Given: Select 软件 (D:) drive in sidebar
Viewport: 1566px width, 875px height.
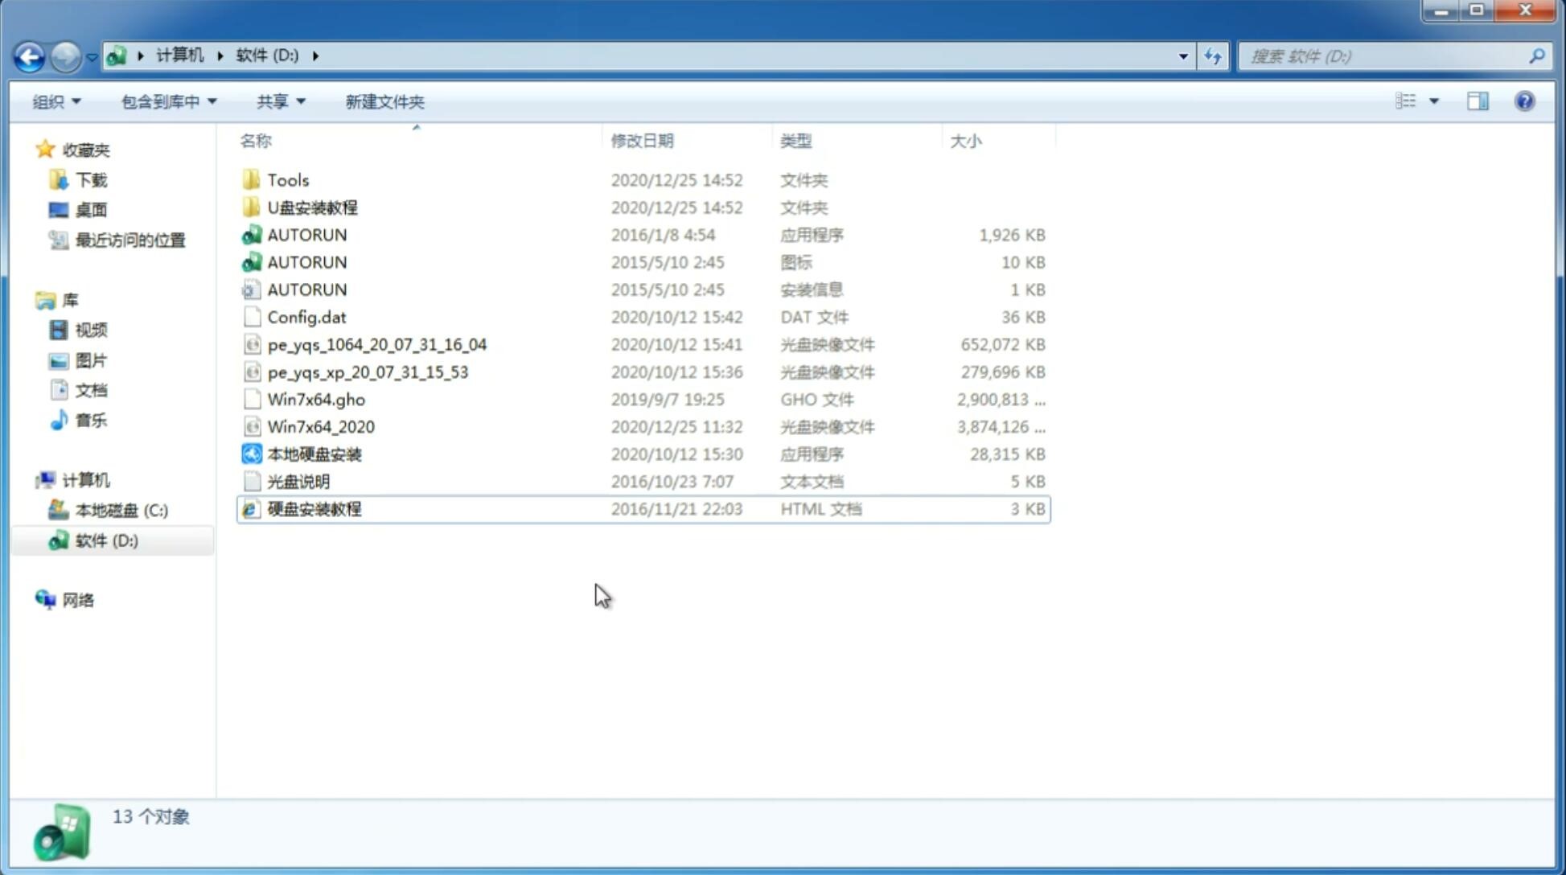Looking at the screenshot, I should pos(106,540).
